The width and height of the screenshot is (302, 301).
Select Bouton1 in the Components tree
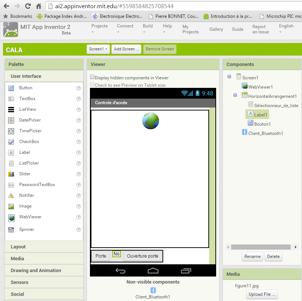[259, 124]
